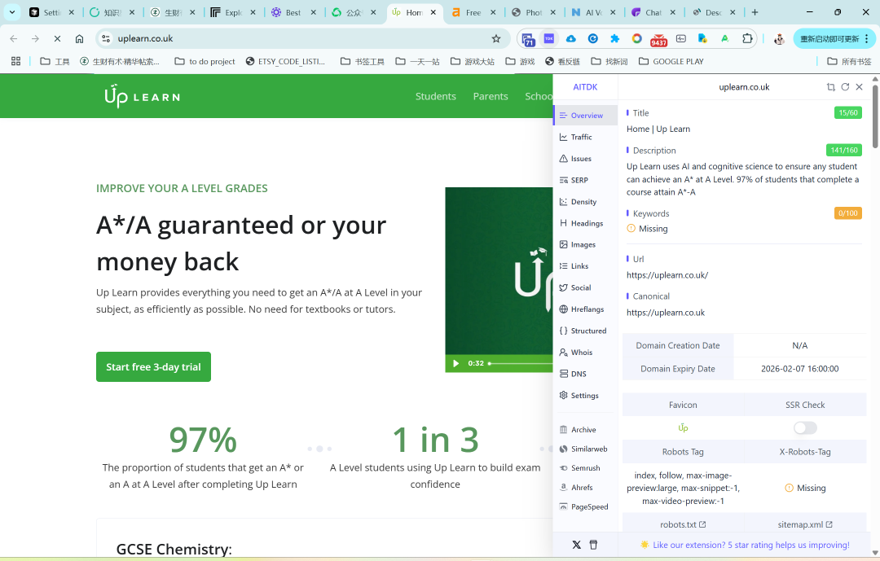
Task: Open Headings analysis
Action: click(585, 223)
